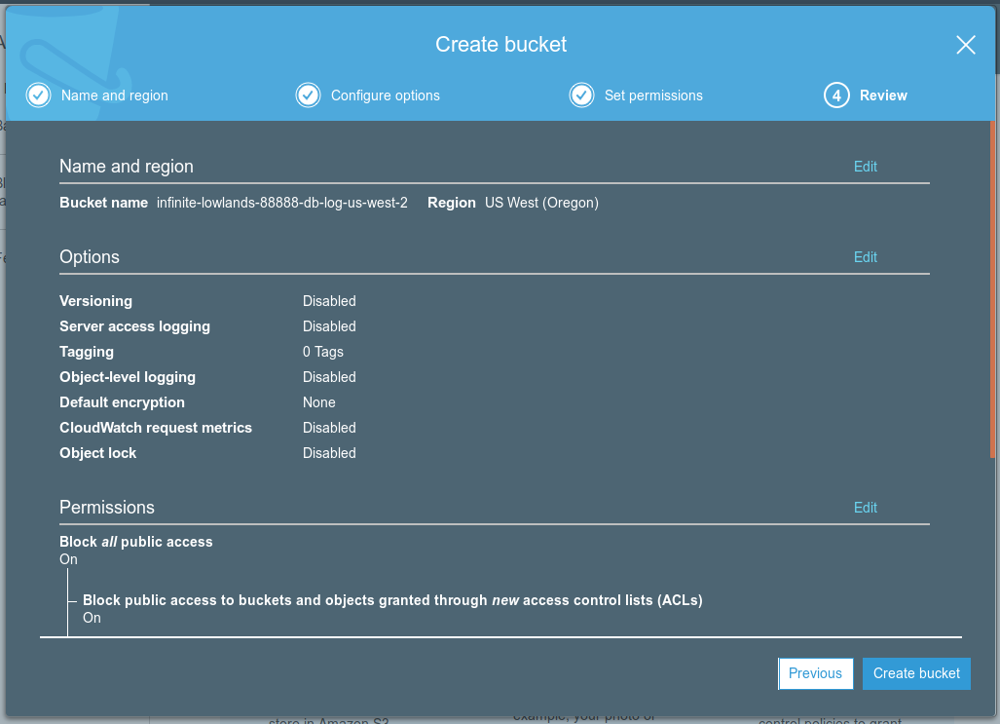1000x724 pixels.
Task: Click the Object lock Disabled value
Action: (x=329, y=453)
